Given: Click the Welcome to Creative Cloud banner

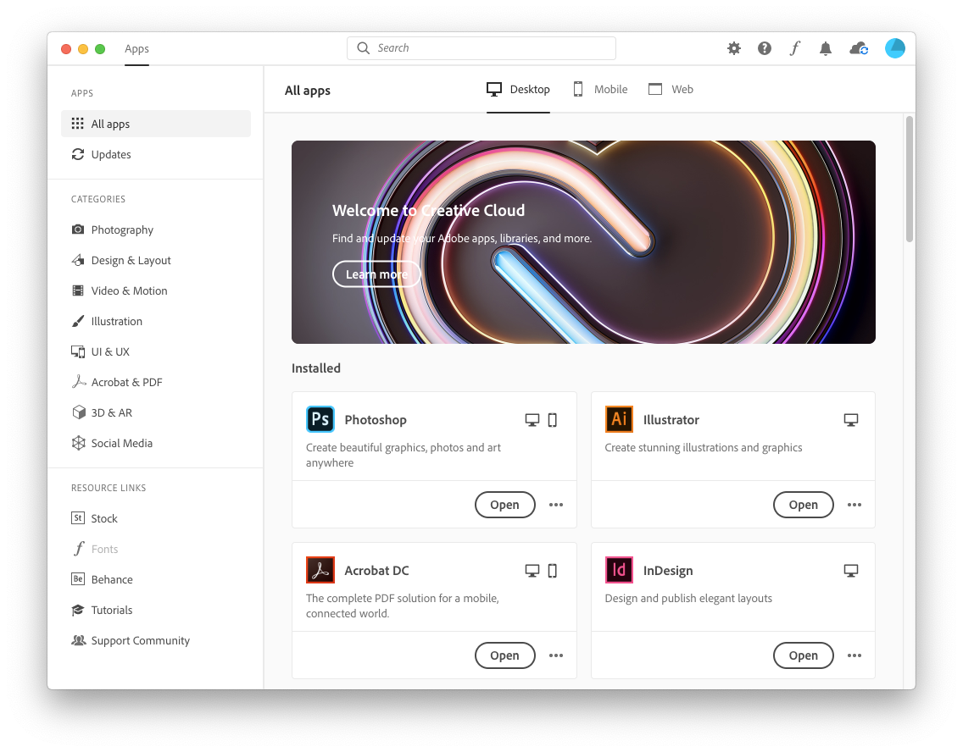Looking at the screenshot, I should 583,242.
